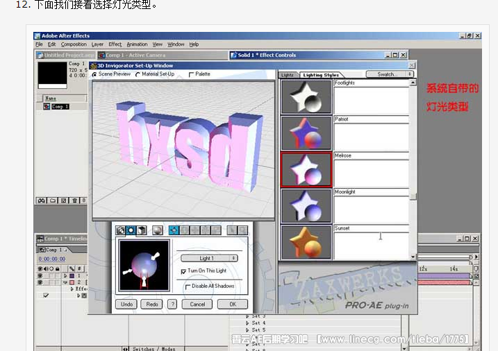Open the Effect menu

[115, 44]
